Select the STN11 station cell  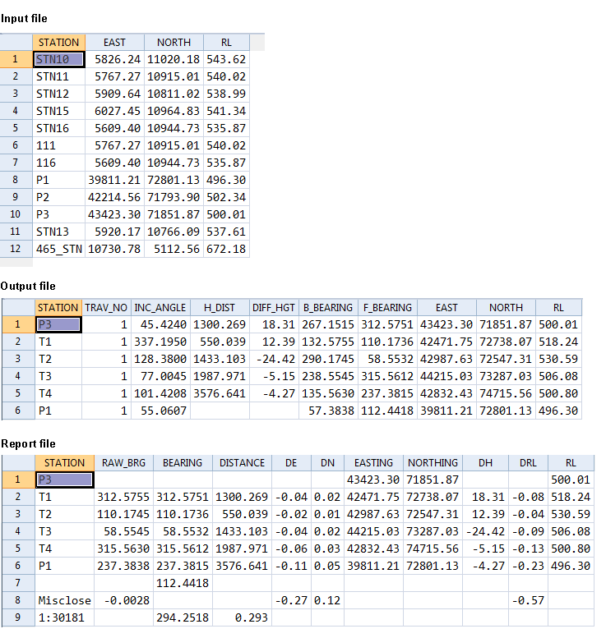click(x=58, y=76)
